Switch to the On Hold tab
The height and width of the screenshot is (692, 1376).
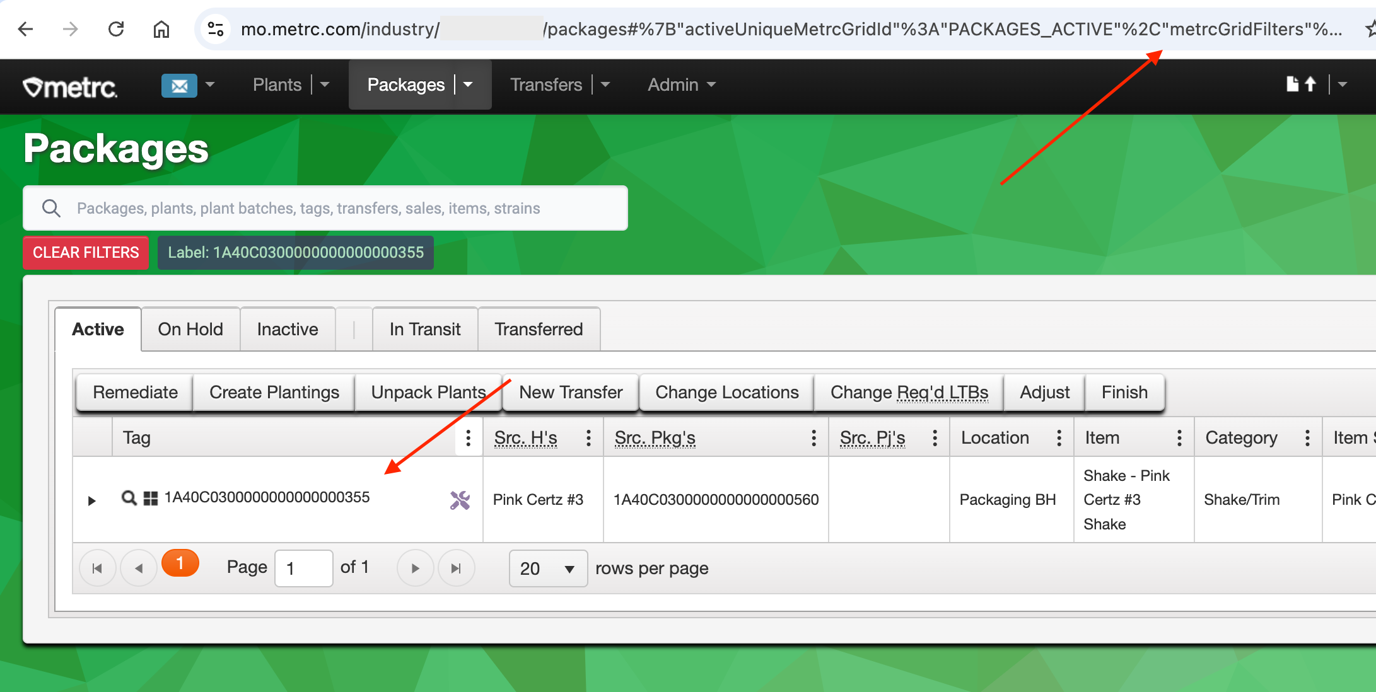(190, 329)
